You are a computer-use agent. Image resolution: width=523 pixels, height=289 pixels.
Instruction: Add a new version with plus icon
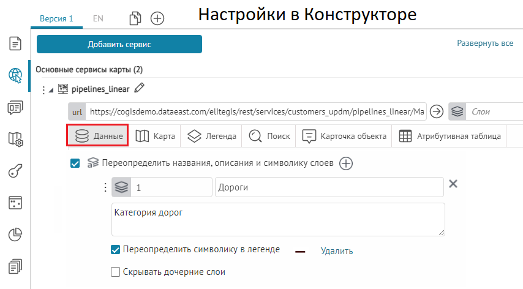[x=157, y=18]
